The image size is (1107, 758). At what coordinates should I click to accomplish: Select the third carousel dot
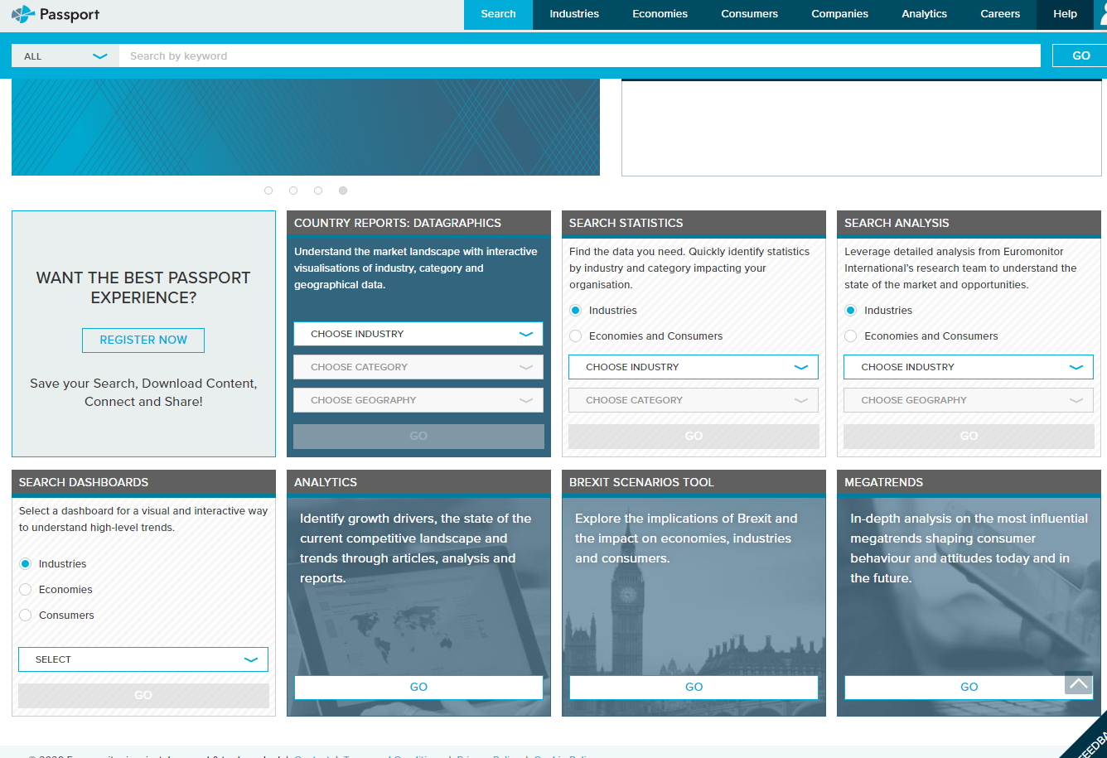coord(318,191)
